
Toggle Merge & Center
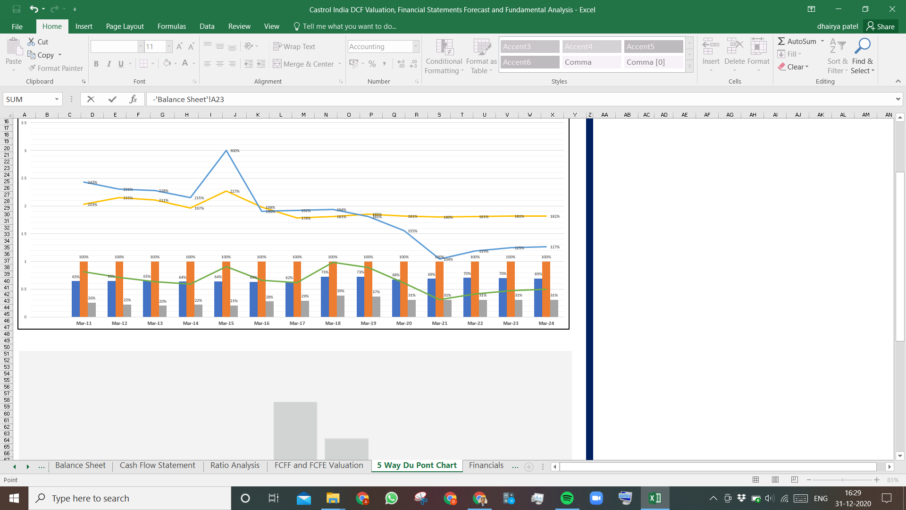[x=303, y=64]
